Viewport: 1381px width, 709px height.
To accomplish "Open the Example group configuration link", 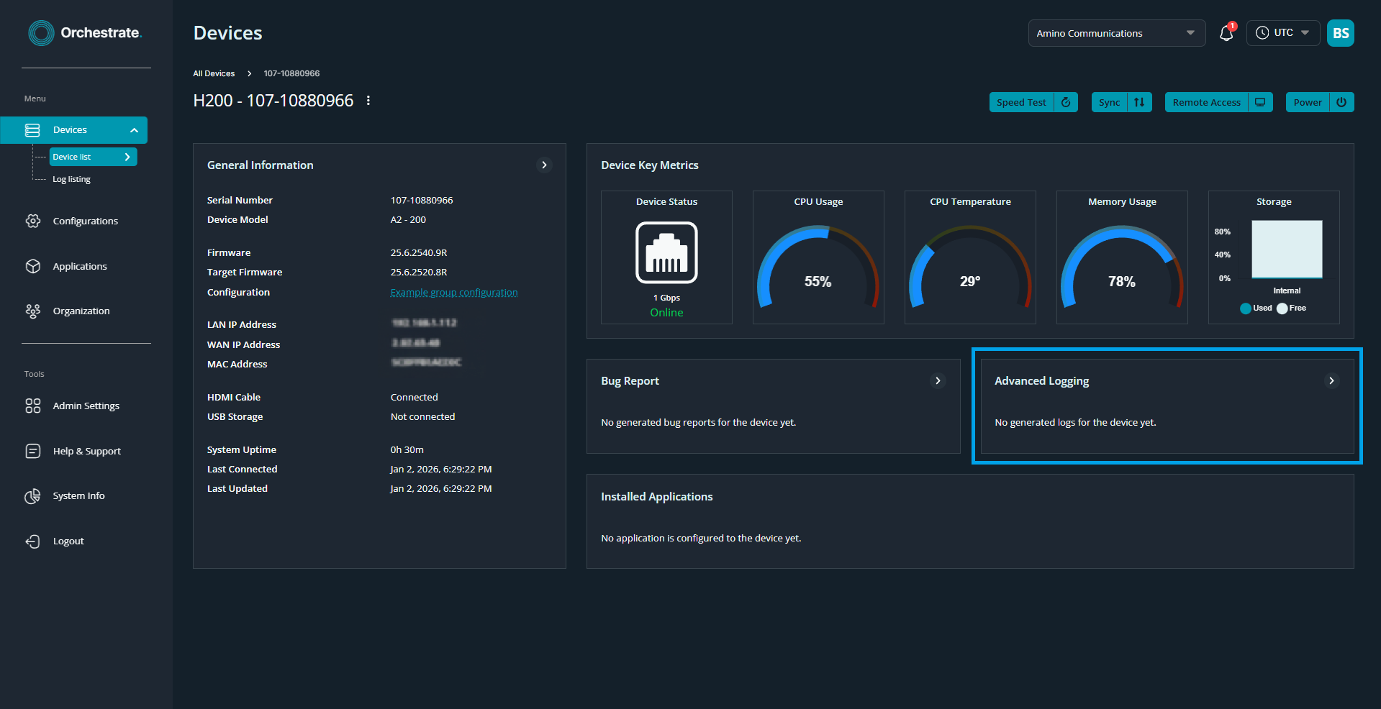I will click(453, 293).
